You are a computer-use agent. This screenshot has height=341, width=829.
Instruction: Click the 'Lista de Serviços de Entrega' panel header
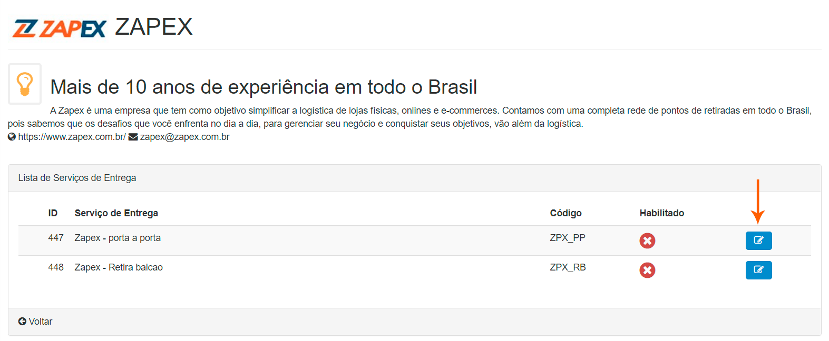[77, 178]
